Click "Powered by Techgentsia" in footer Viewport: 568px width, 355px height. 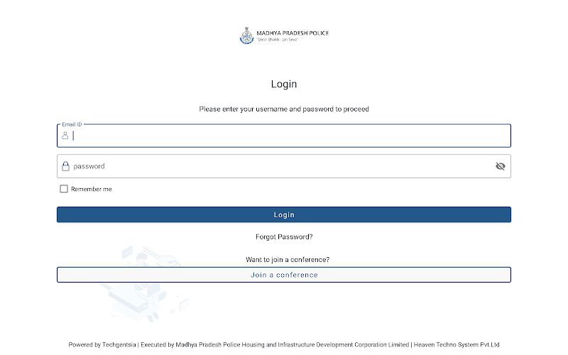[x=102, y=345]
